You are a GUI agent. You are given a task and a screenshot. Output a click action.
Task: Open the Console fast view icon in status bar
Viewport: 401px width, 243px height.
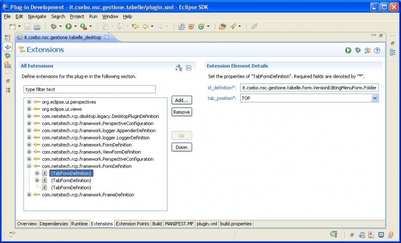[x=381, y=234]
